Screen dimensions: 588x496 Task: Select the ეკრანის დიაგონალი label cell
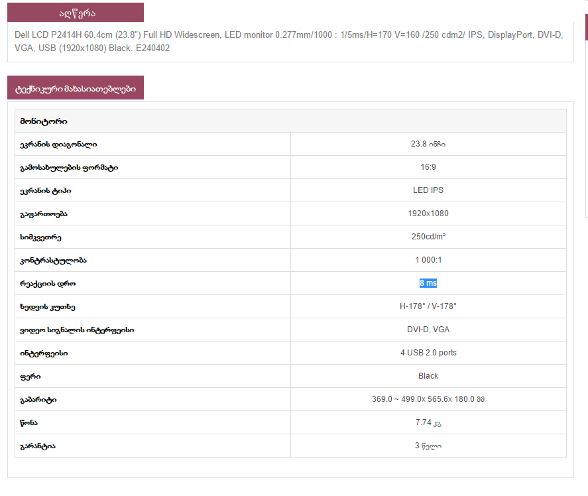point(152,144)
